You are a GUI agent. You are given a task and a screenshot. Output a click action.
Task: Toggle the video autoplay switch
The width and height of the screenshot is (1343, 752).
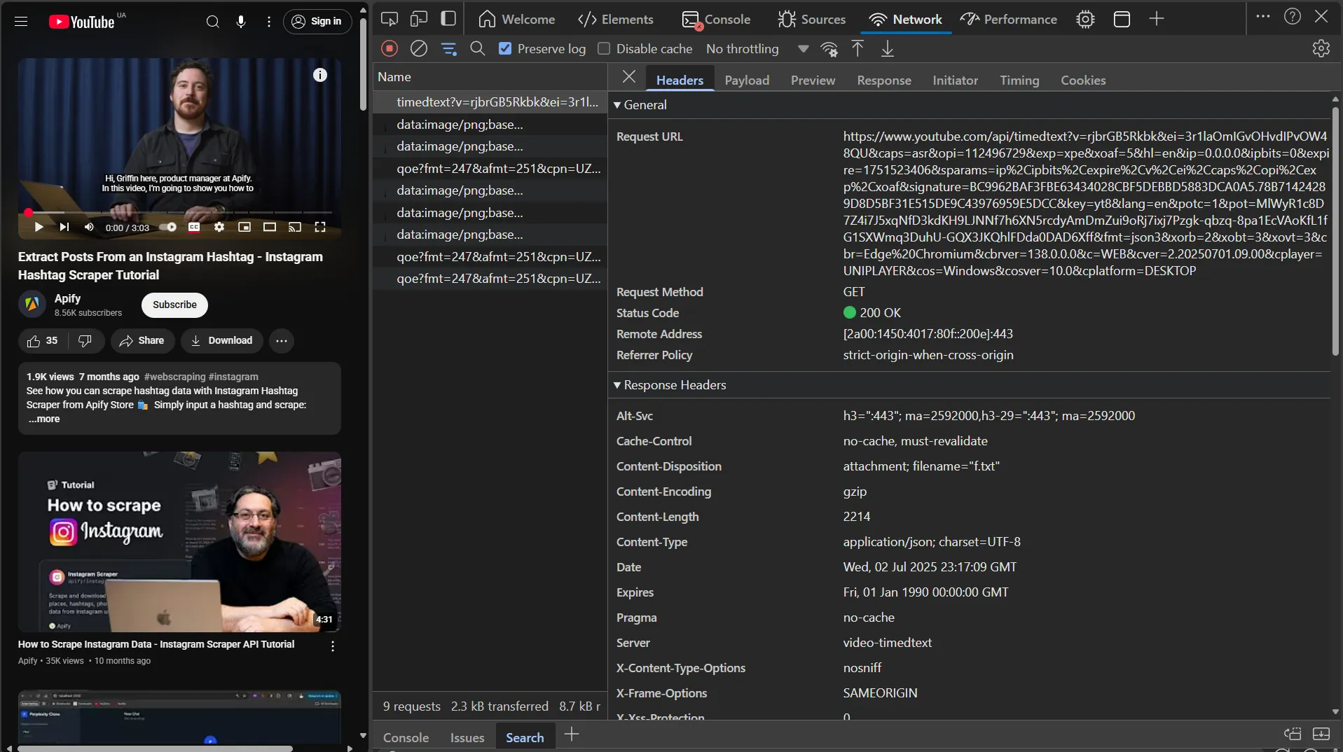[x=168, y=227]
